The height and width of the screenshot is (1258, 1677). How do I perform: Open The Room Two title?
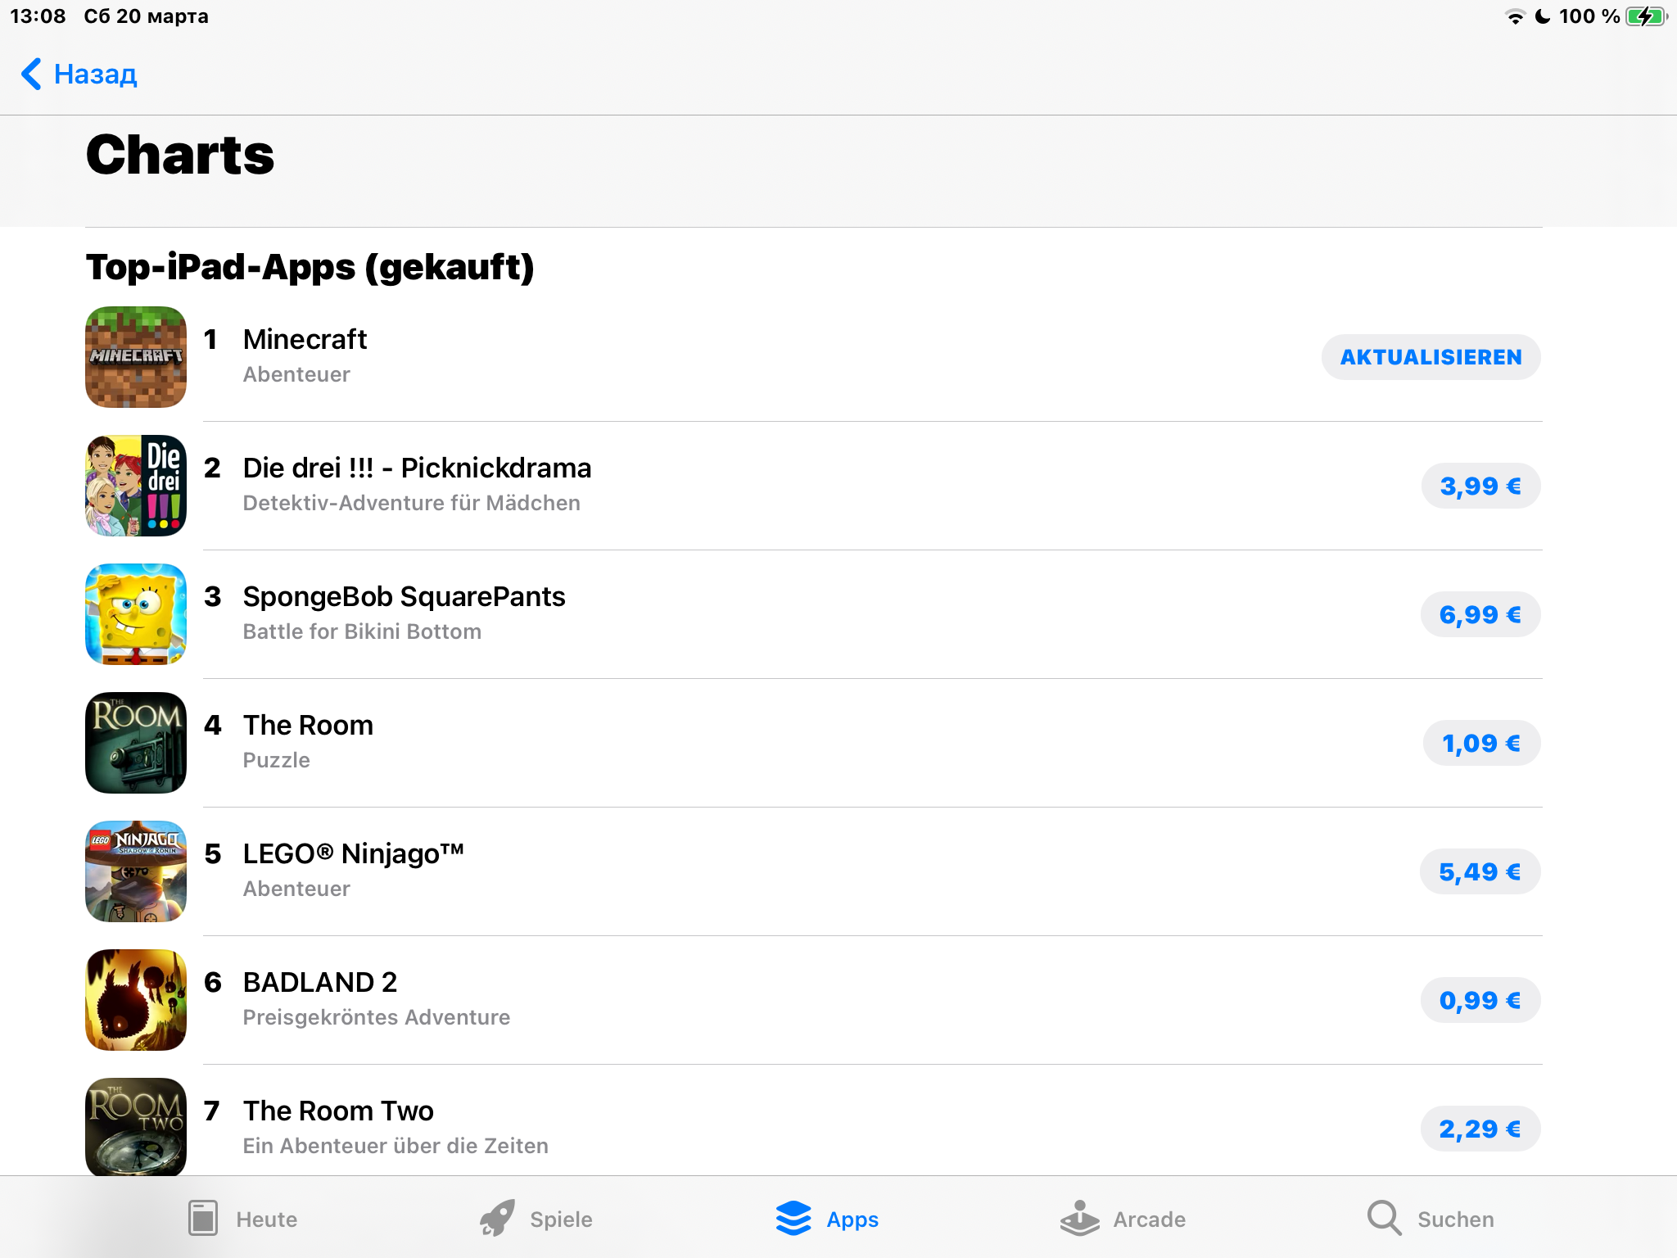pyautogui.click(x=338, y=1111)
